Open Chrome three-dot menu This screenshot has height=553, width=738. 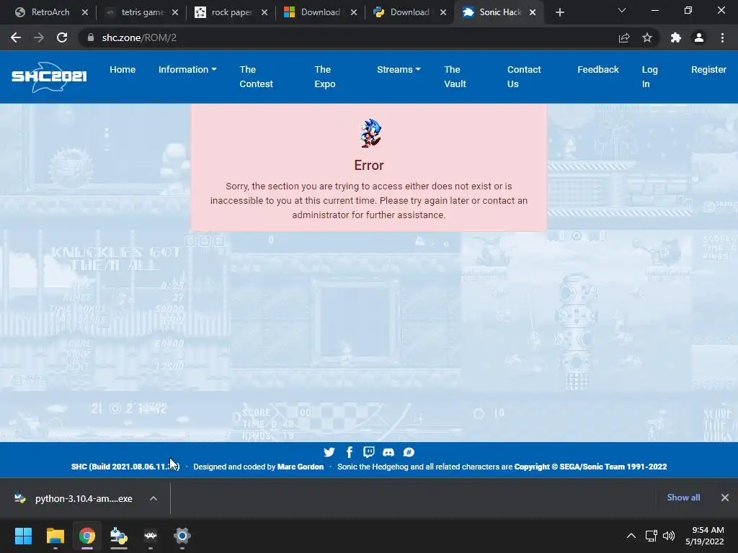pos(722,37)
